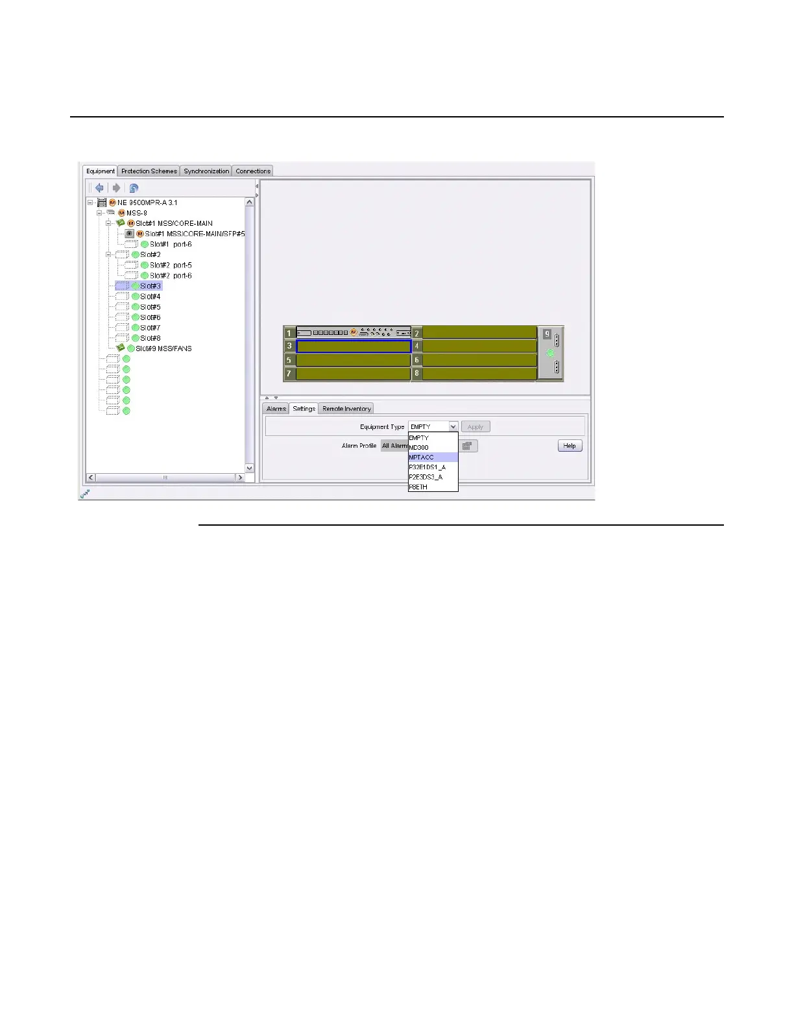Viewport: 794px width, 1028px height.
Task: Click the NE rack icon at tree root
Action: pyautogui.click(x=102, y=202)
